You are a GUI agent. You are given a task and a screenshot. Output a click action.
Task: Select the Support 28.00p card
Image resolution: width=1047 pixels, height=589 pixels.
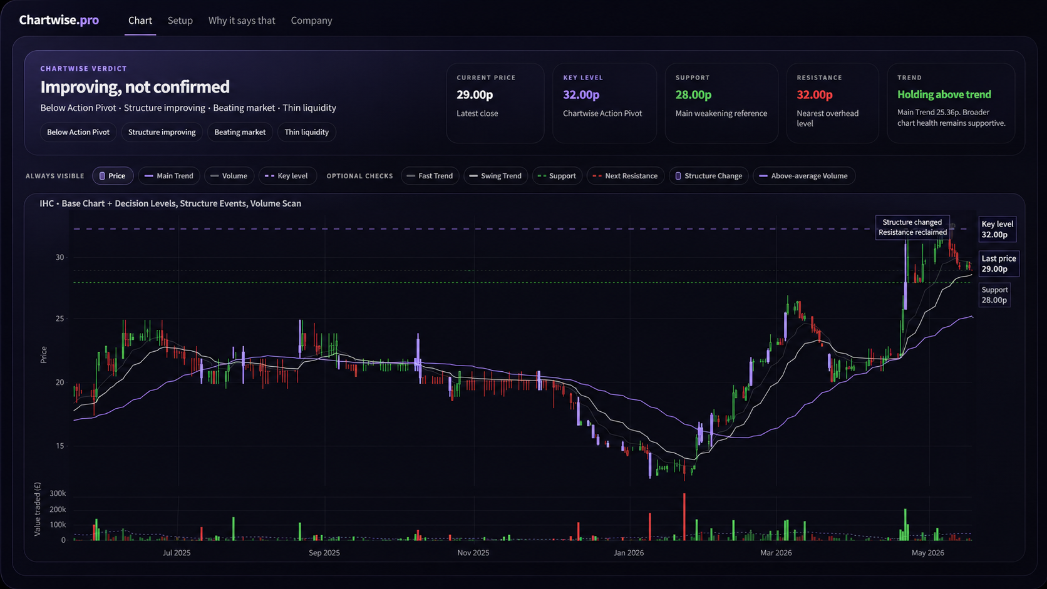[721, 103]
